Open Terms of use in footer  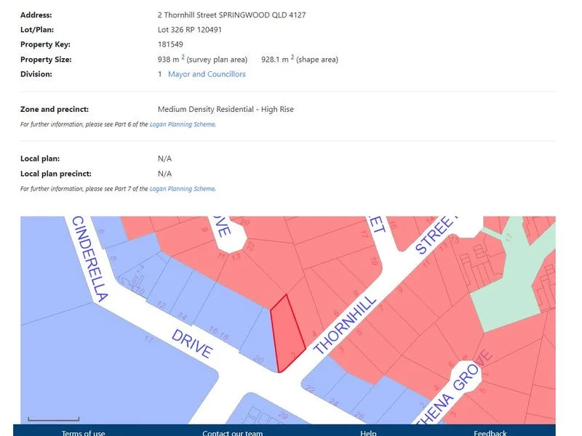click(x=83, y=433)
